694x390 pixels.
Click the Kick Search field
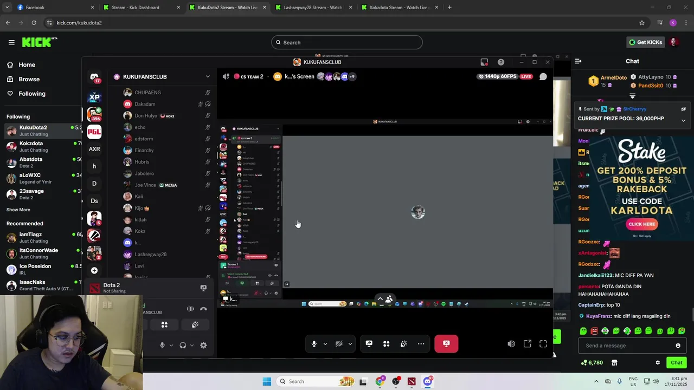347,42
